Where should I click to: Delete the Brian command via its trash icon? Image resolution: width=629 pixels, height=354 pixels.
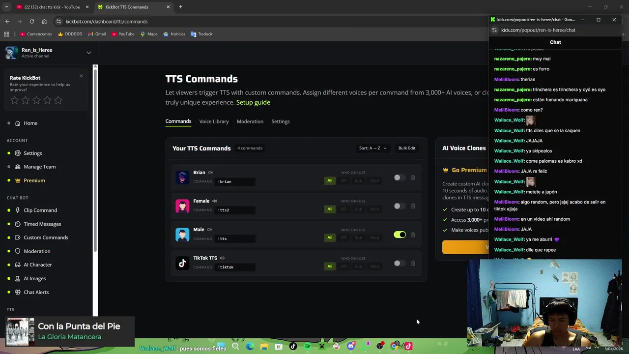point(413,177)
